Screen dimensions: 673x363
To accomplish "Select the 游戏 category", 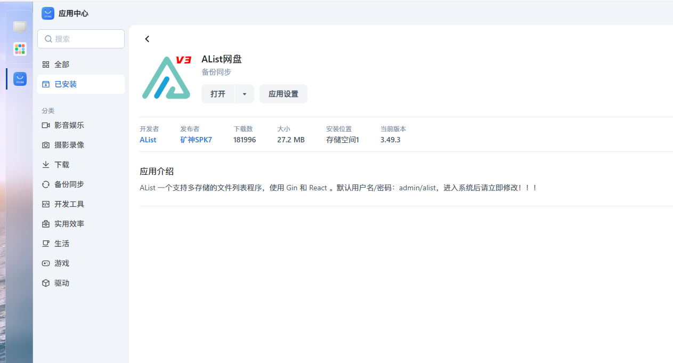I will click(x=81, y=263).
